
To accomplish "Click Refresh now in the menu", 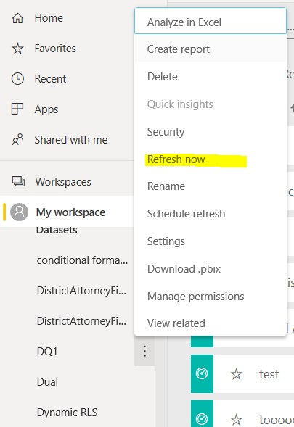I will 211,159.
